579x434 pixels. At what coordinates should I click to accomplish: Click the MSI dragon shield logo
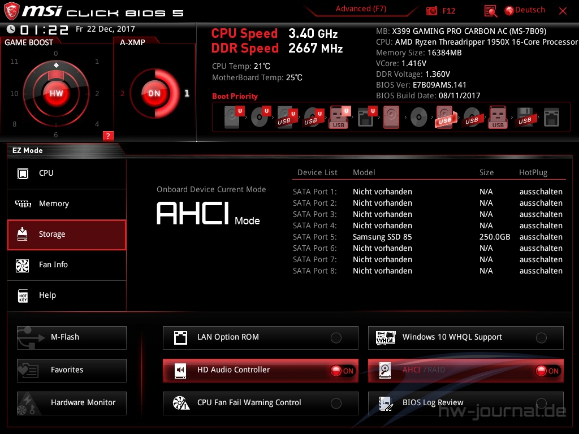coord(11,11)
